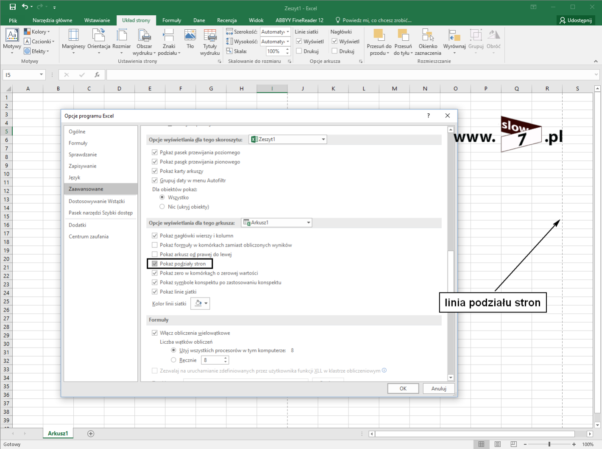Open the Rozmiar paper size menu
The width and height of the screenshot is (602, 449).
click(x=122, y=42)
